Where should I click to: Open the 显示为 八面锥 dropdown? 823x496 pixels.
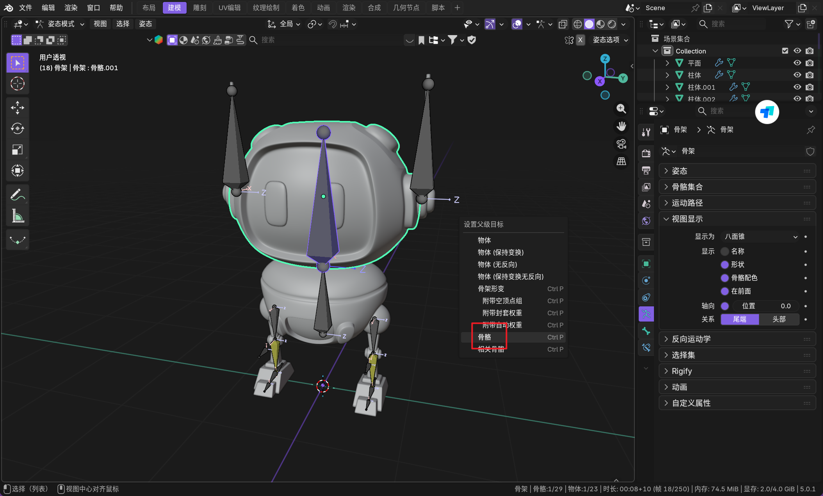click(761, 236)
